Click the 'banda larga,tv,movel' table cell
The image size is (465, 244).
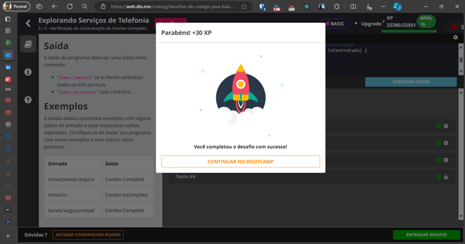71,210
